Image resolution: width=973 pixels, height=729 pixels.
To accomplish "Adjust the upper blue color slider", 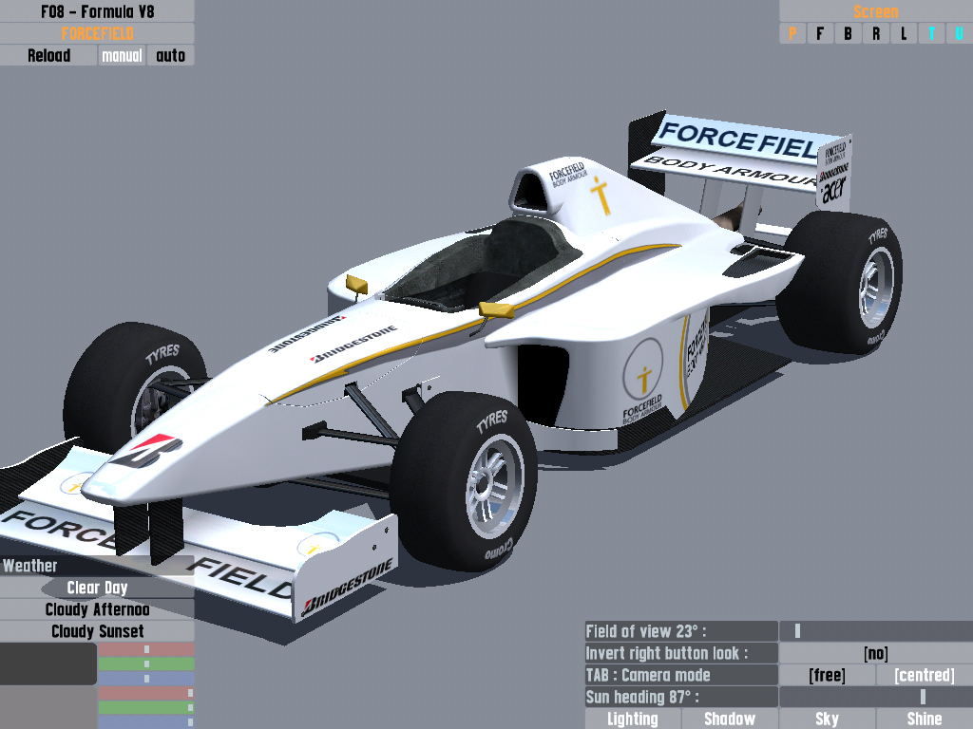I will click(x=146, y=678).
